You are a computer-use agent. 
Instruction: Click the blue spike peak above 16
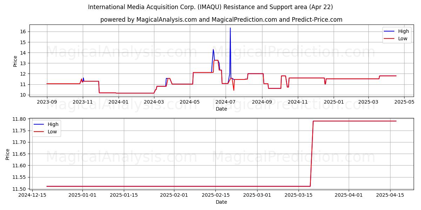pyautogui.click(x=230, y=28)
